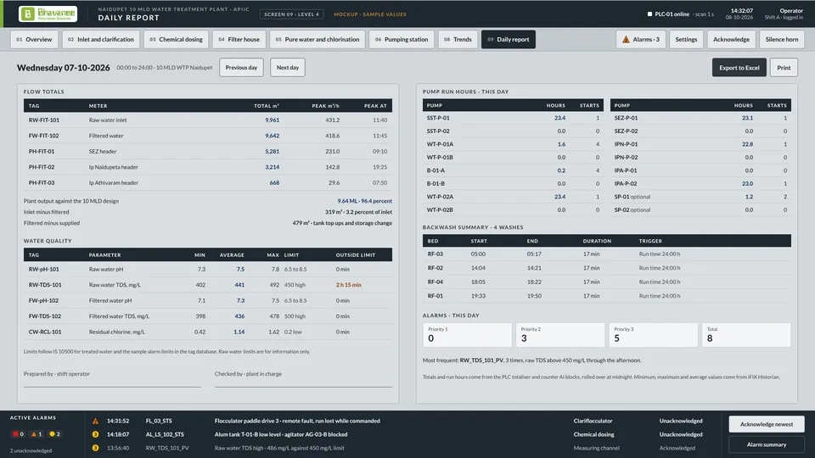Click average 436 for FW-TDS-102
The image size is (815, 458).
pyautogui.click(x=239, y=316)
